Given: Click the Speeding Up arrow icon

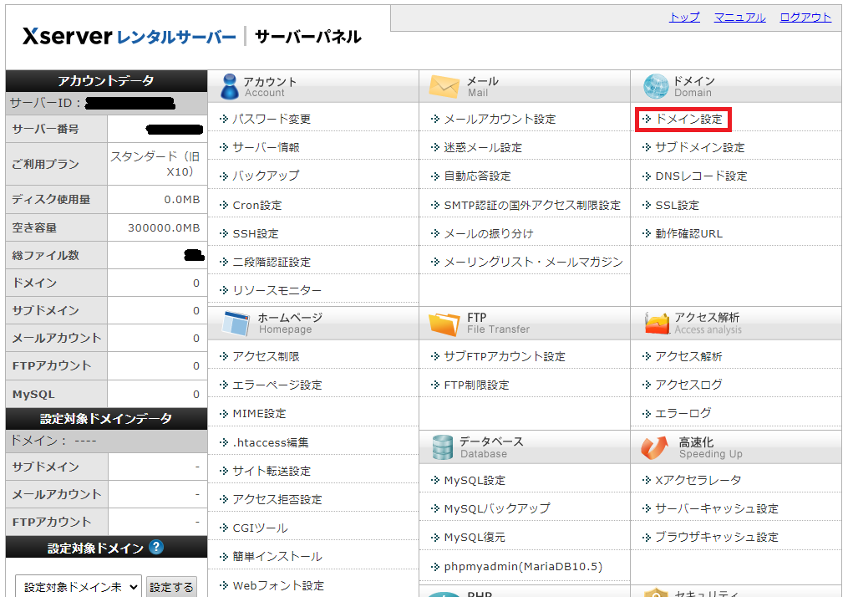Looking at the screenshot, I should coord(654,447).
